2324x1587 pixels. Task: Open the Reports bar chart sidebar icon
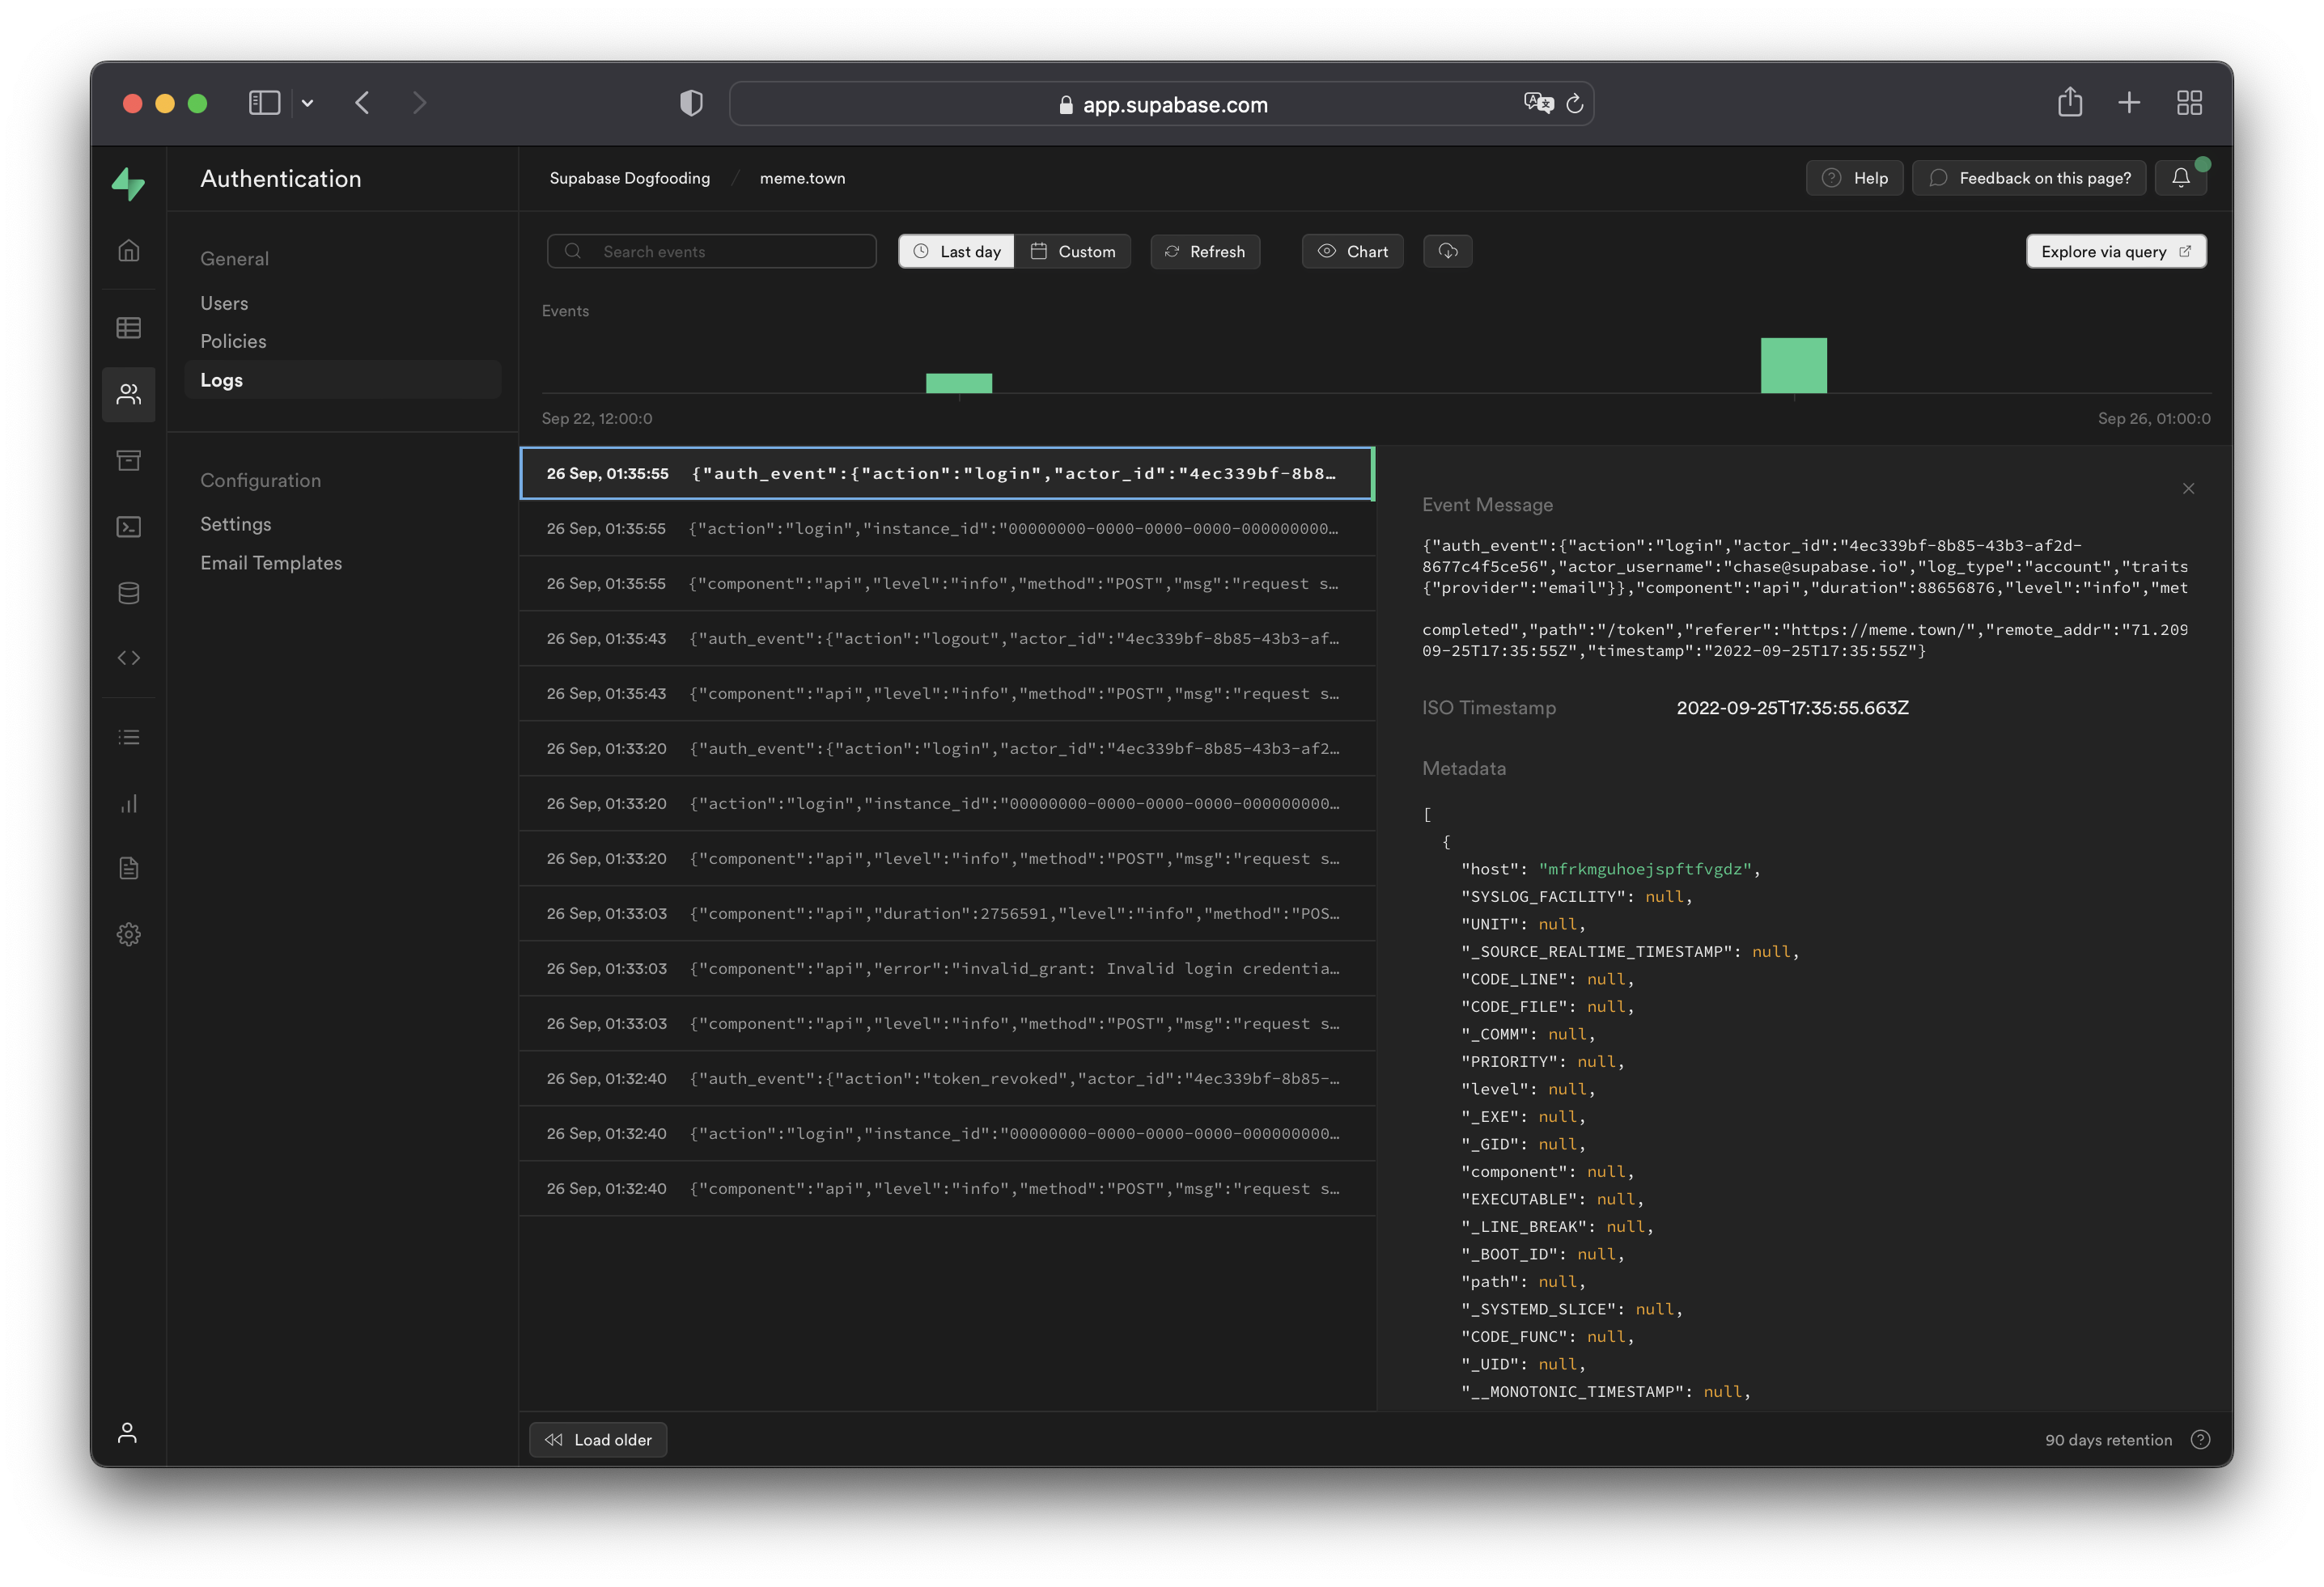click(129, 803)
